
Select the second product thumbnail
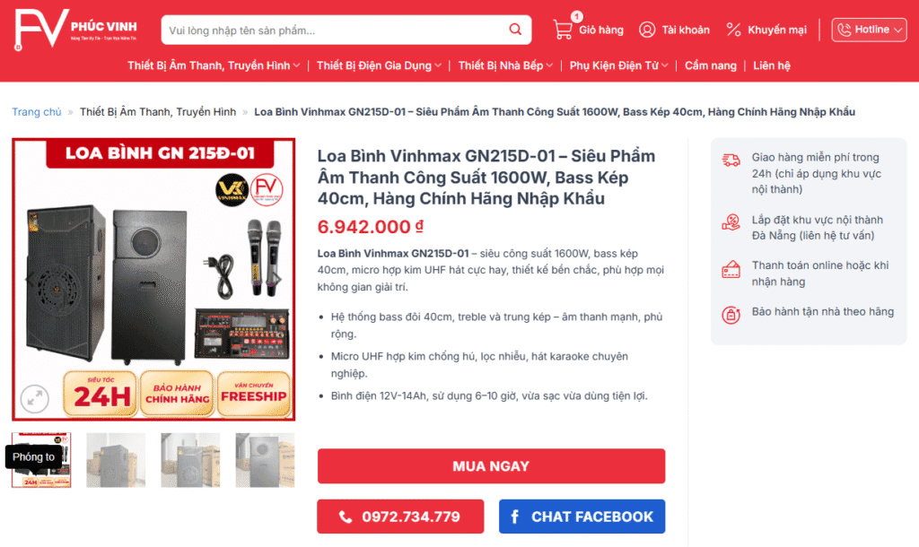coord(116,460)
